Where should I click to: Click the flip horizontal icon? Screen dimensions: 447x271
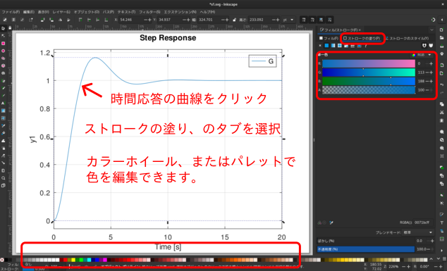click(60, 20)
